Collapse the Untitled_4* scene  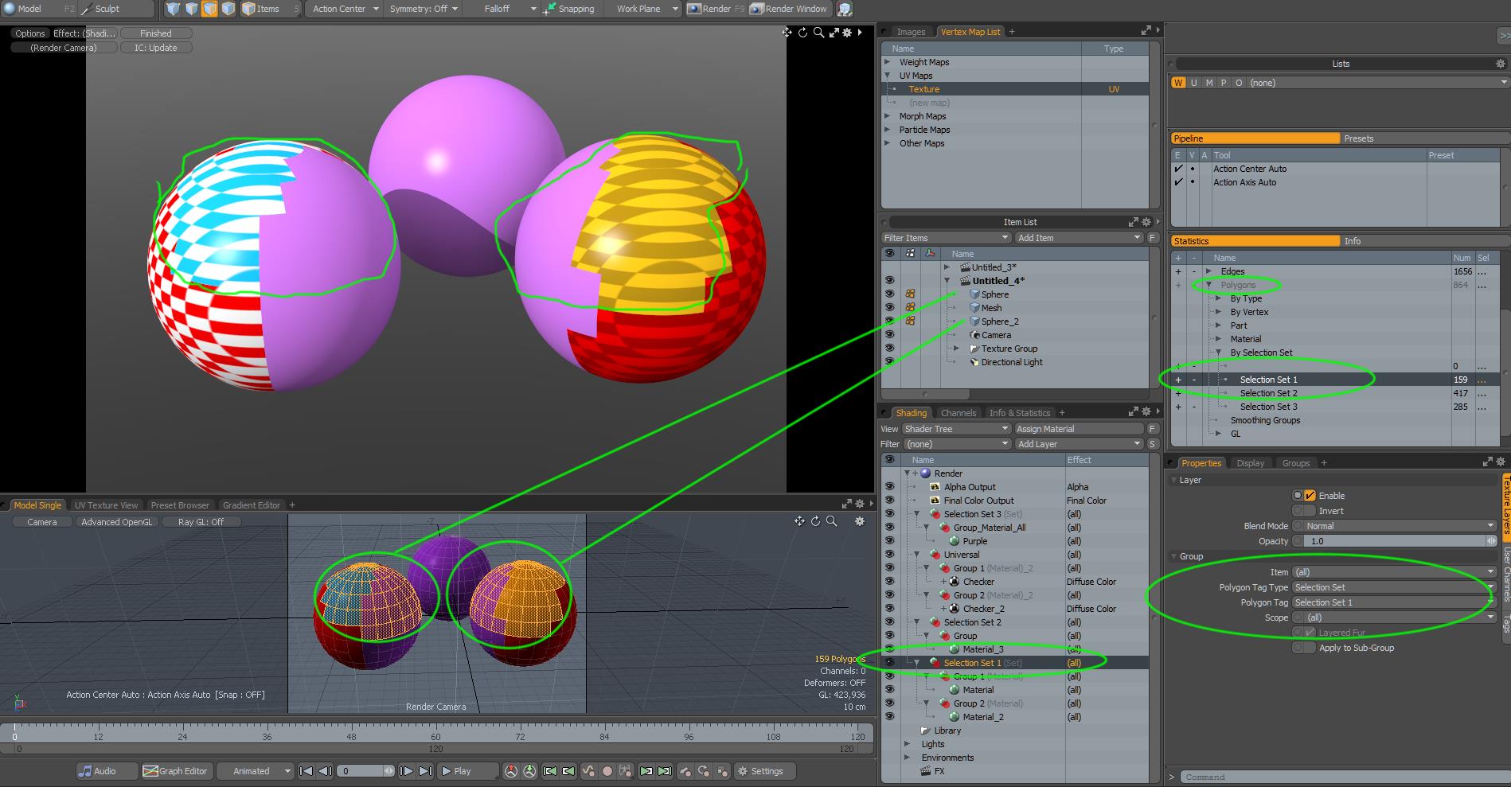click(947, 281)
